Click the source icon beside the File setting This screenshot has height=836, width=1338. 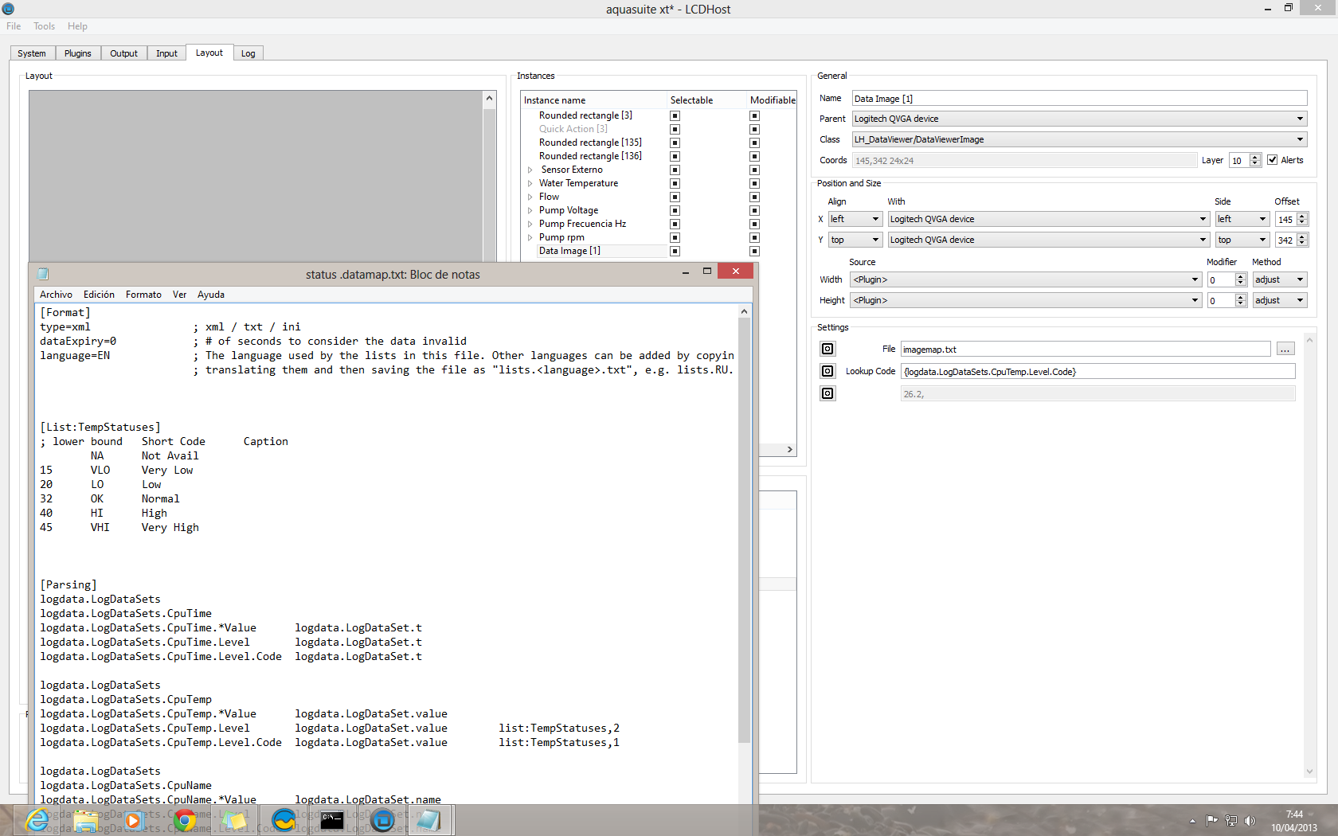click(x=827, y=349)
